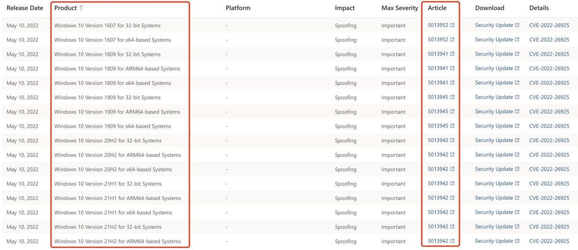Click the article external-link icon in the 21H2 32-bit row
The height and width of the screenshot is (250, 578).
point(452,227)
